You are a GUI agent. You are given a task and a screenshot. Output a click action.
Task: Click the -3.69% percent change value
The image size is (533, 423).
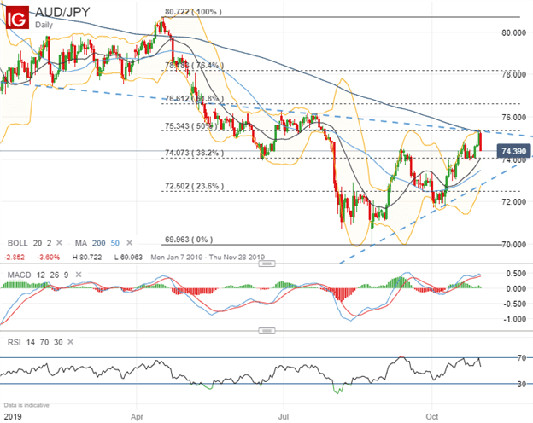coord(48,258)
